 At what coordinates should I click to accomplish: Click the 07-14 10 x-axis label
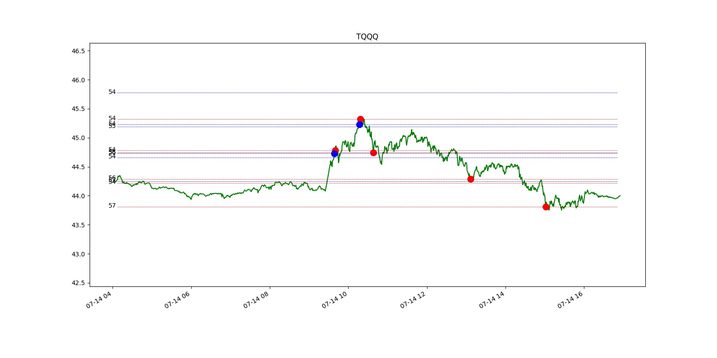(336, 299)
